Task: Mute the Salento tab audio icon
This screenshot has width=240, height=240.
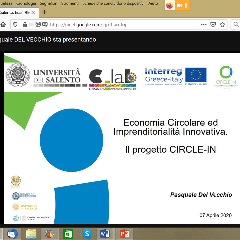Action: 27,12
